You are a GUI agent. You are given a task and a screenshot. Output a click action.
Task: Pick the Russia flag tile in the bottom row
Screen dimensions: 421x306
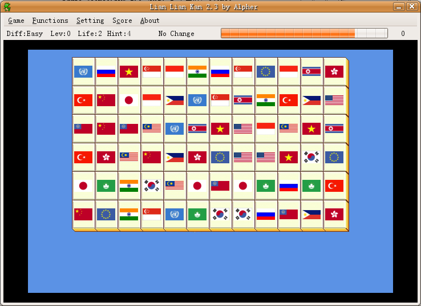pyautogui.click(x=266, y=215)
